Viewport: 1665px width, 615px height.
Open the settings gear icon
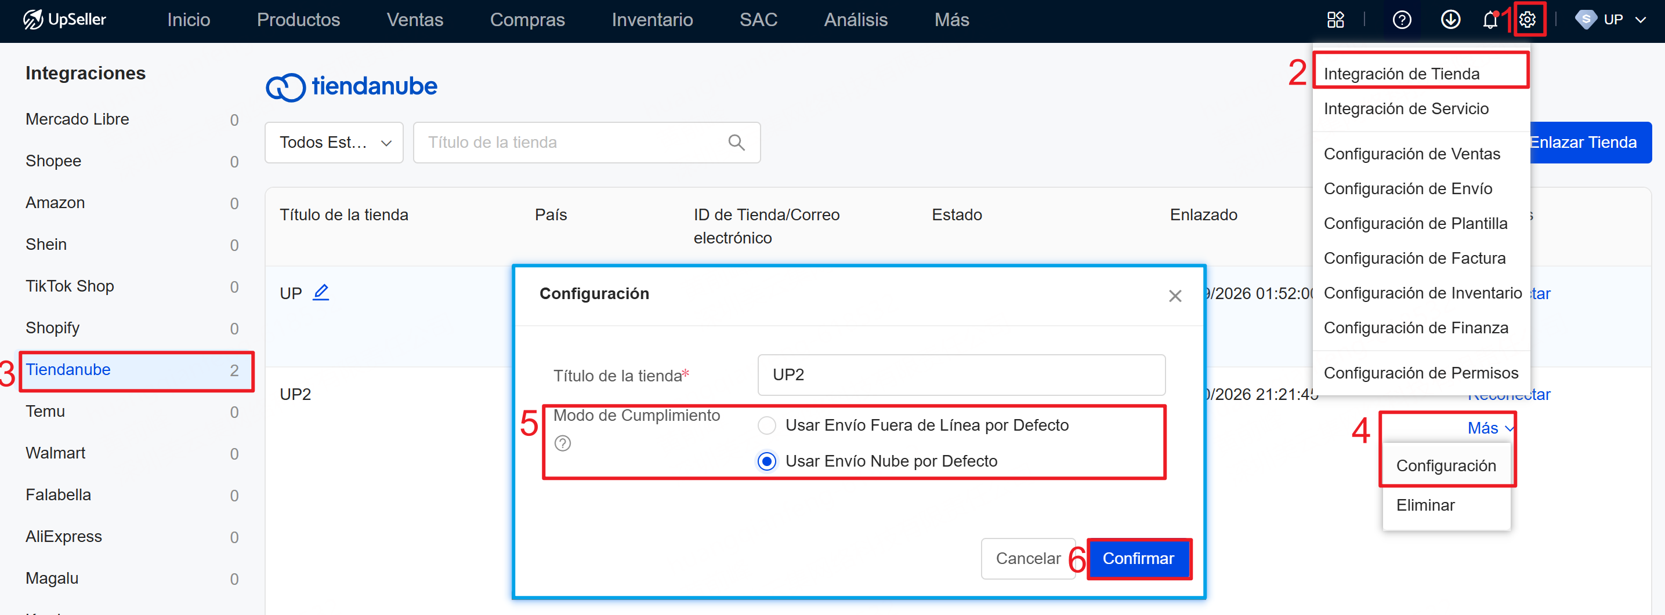pyautogui.click(x=1527, y=20)
